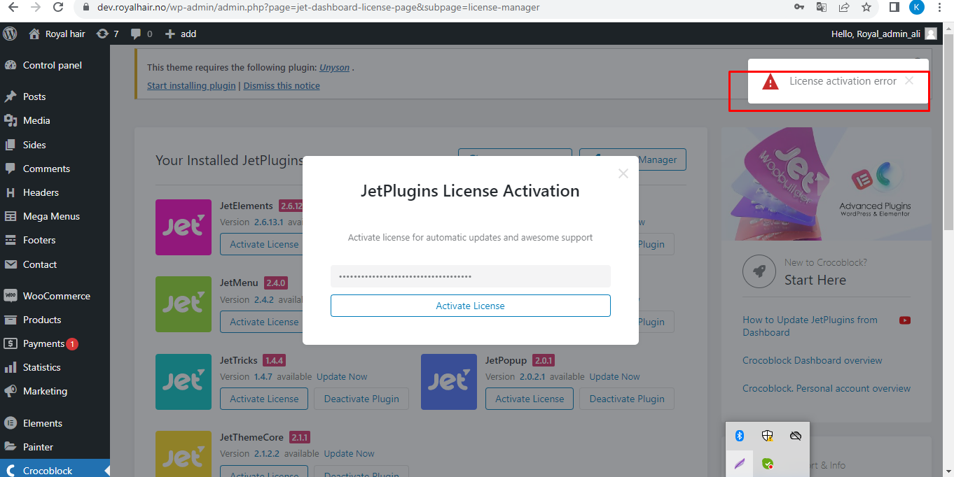Click YouTube icon beside update guide

point(905,320)
